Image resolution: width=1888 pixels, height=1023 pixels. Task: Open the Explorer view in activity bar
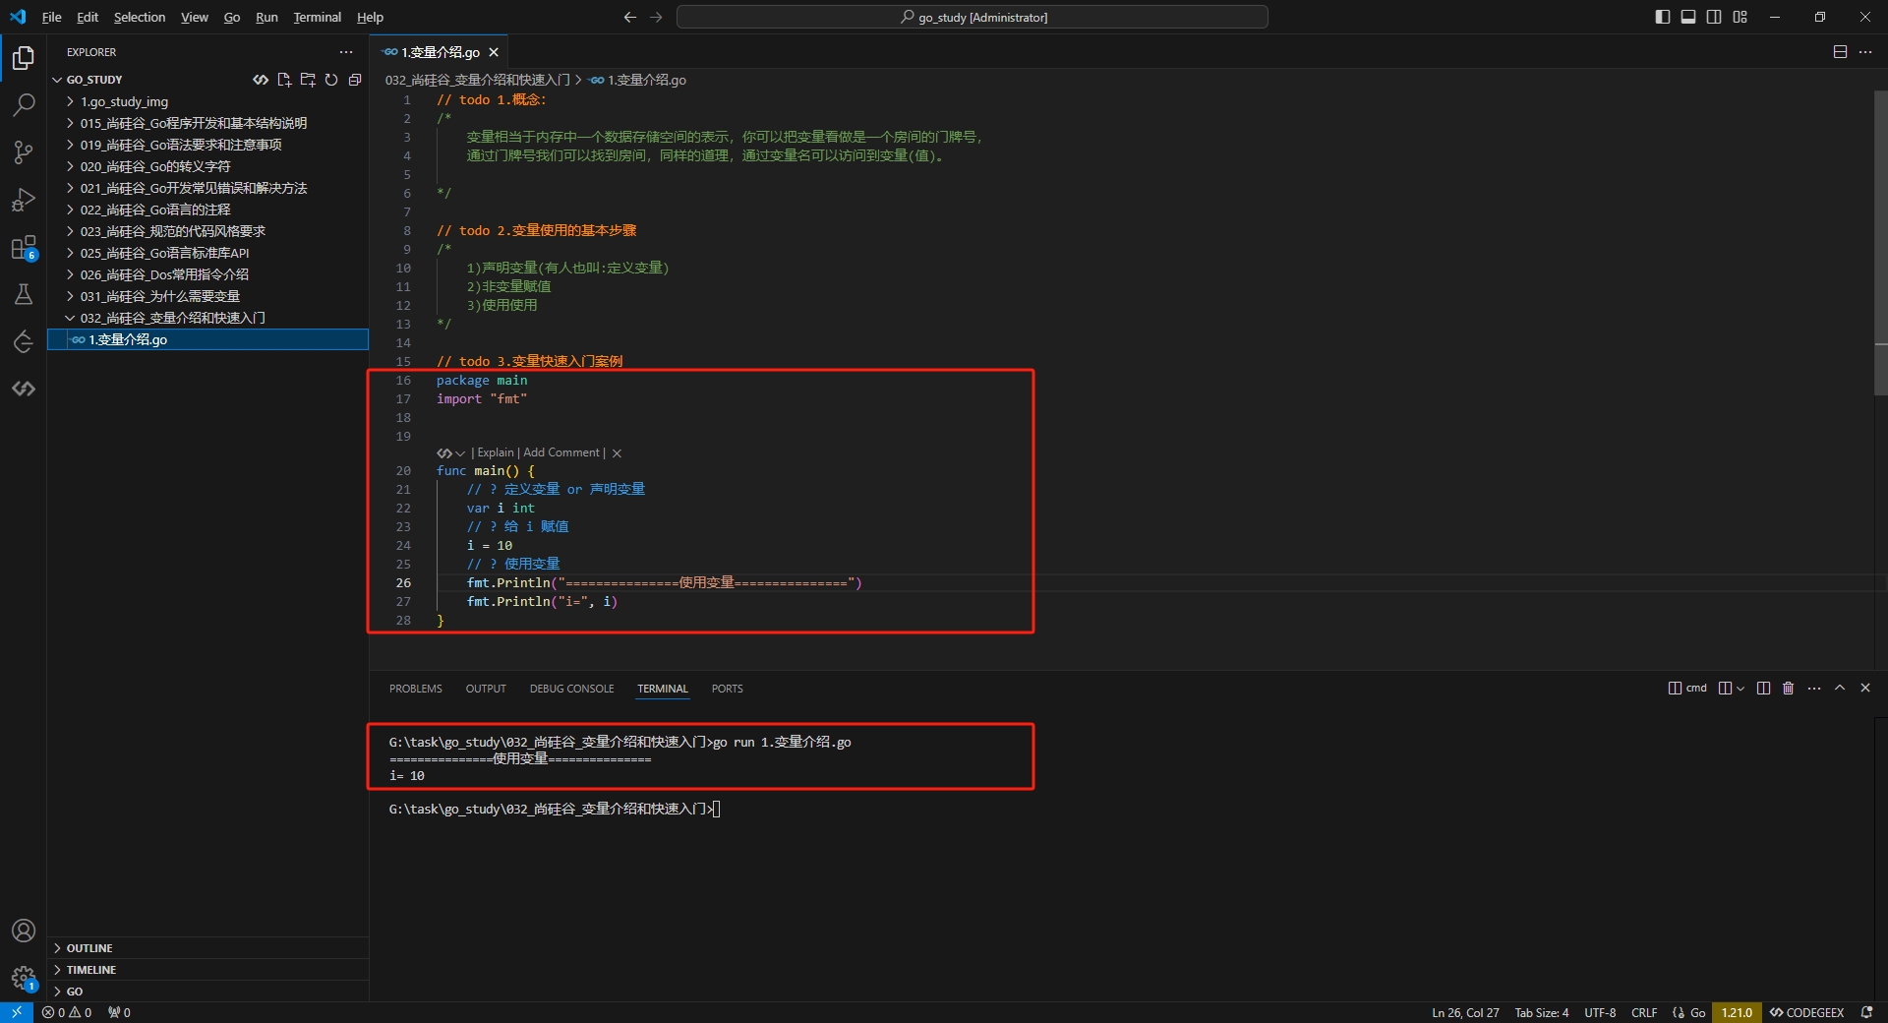(24, 58)
